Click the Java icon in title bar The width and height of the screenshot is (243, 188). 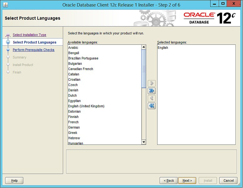tap(6, 5)
